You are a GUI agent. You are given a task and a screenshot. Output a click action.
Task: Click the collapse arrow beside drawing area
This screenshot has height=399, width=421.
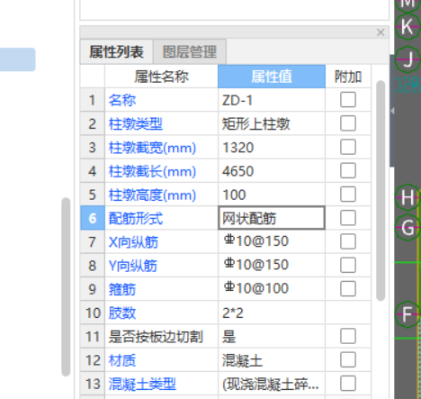point(392,111)
